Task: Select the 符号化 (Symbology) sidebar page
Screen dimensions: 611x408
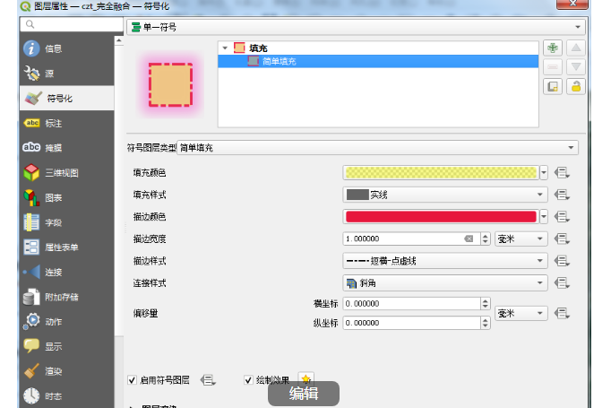Action: [x=66, y=99]
